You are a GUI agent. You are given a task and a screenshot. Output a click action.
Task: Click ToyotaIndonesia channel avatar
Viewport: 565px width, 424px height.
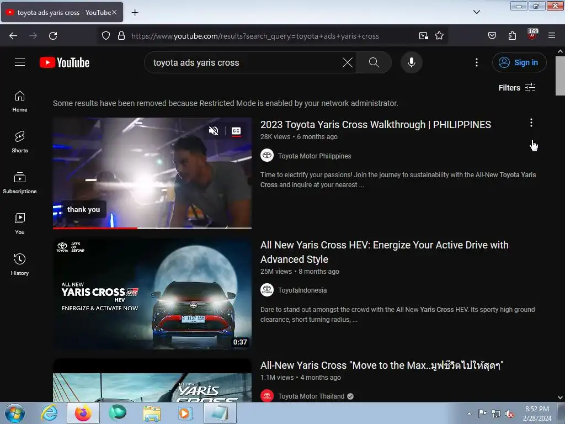tap(267, 290)
